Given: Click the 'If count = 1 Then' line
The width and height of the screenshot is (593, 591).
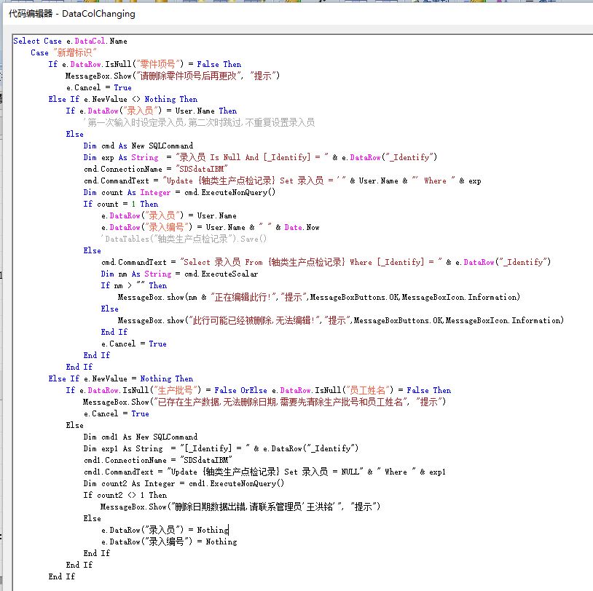Looking at the screenshot, I should pyautogui.click(x=121, y=204).
